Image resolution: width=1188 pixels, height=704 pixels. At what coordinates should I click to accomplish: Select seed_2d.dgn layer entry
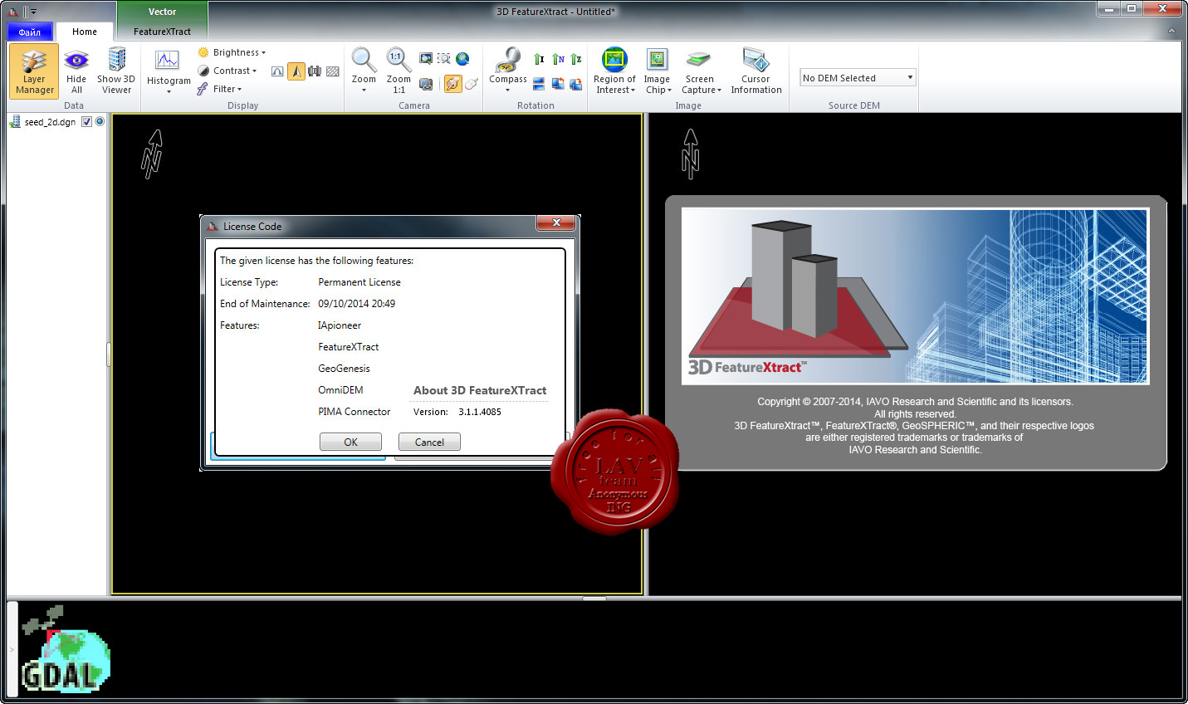click(50, 122)
